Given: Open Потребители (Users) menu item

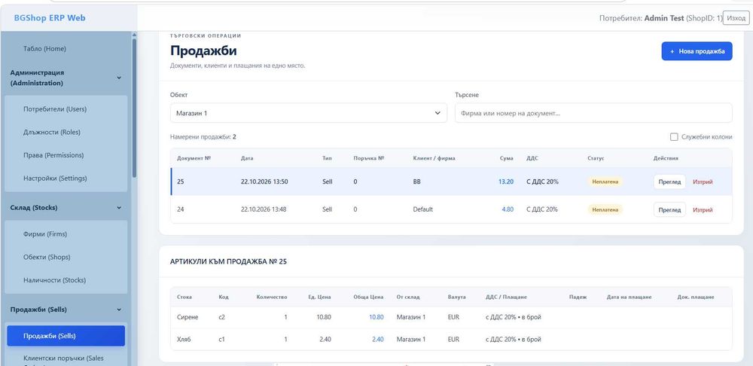Looking at the screenshot, I should point(55,109).
